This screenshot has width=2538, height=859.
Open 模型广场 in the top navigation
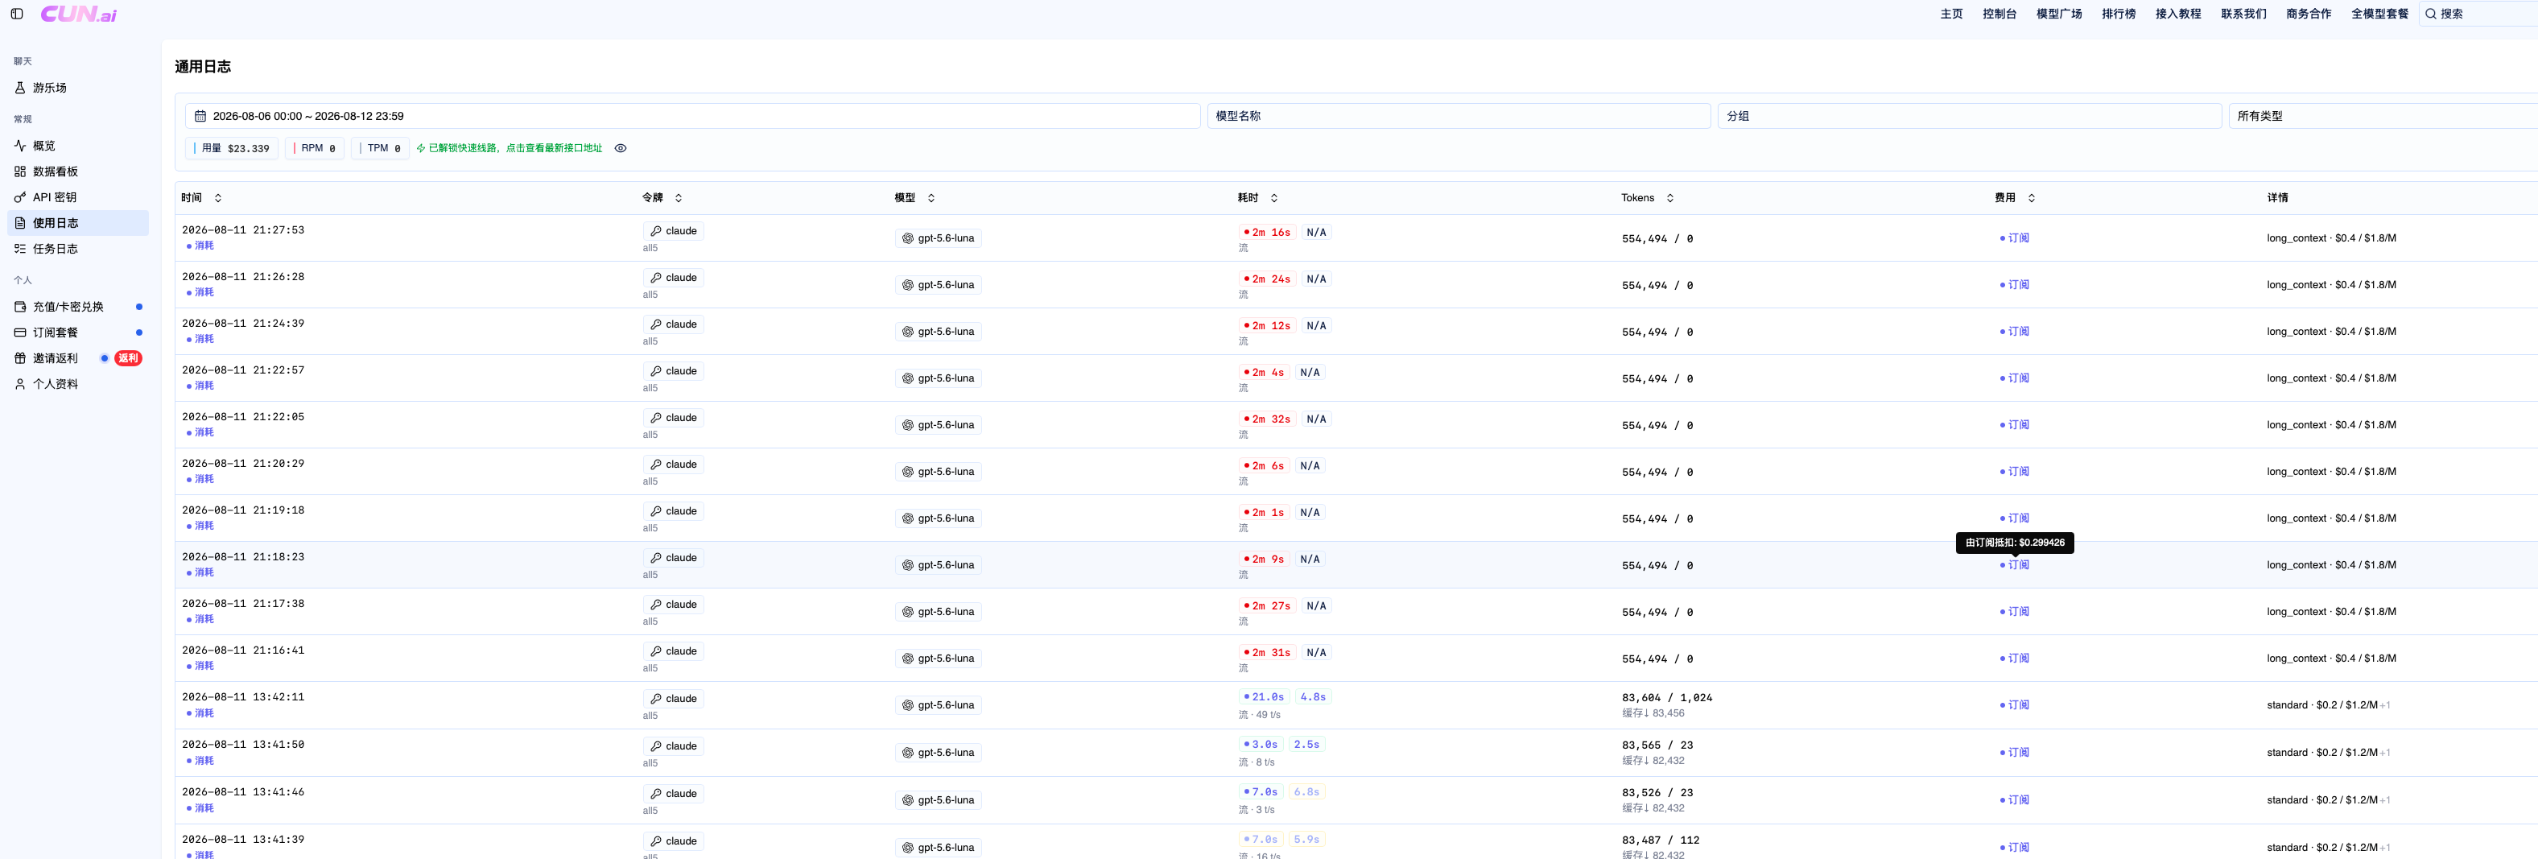tap(2059, 14)
